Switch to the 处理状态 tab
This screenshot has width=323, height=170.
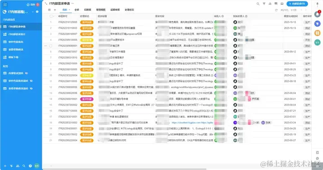pyautogui.click(x=129, y=10)
